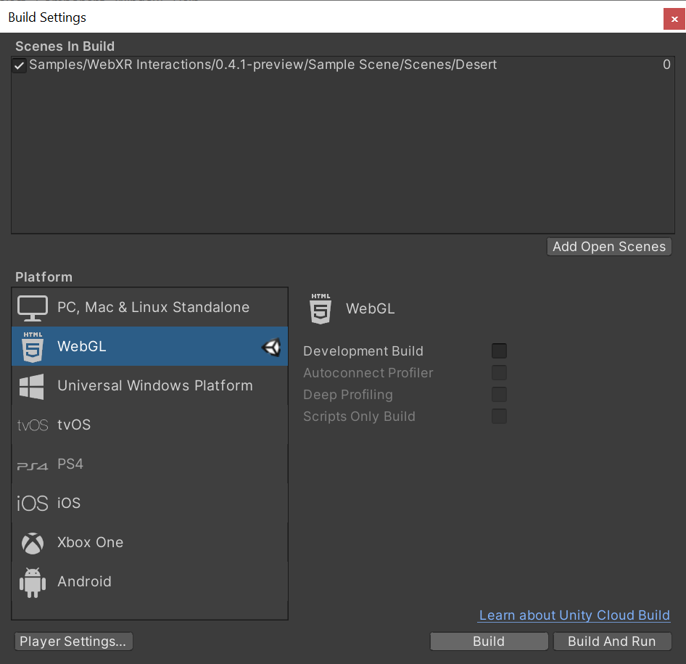The width and height of the screenshot is (686, 664).
Task: Click scene build index 0
Action: (666, 65)
